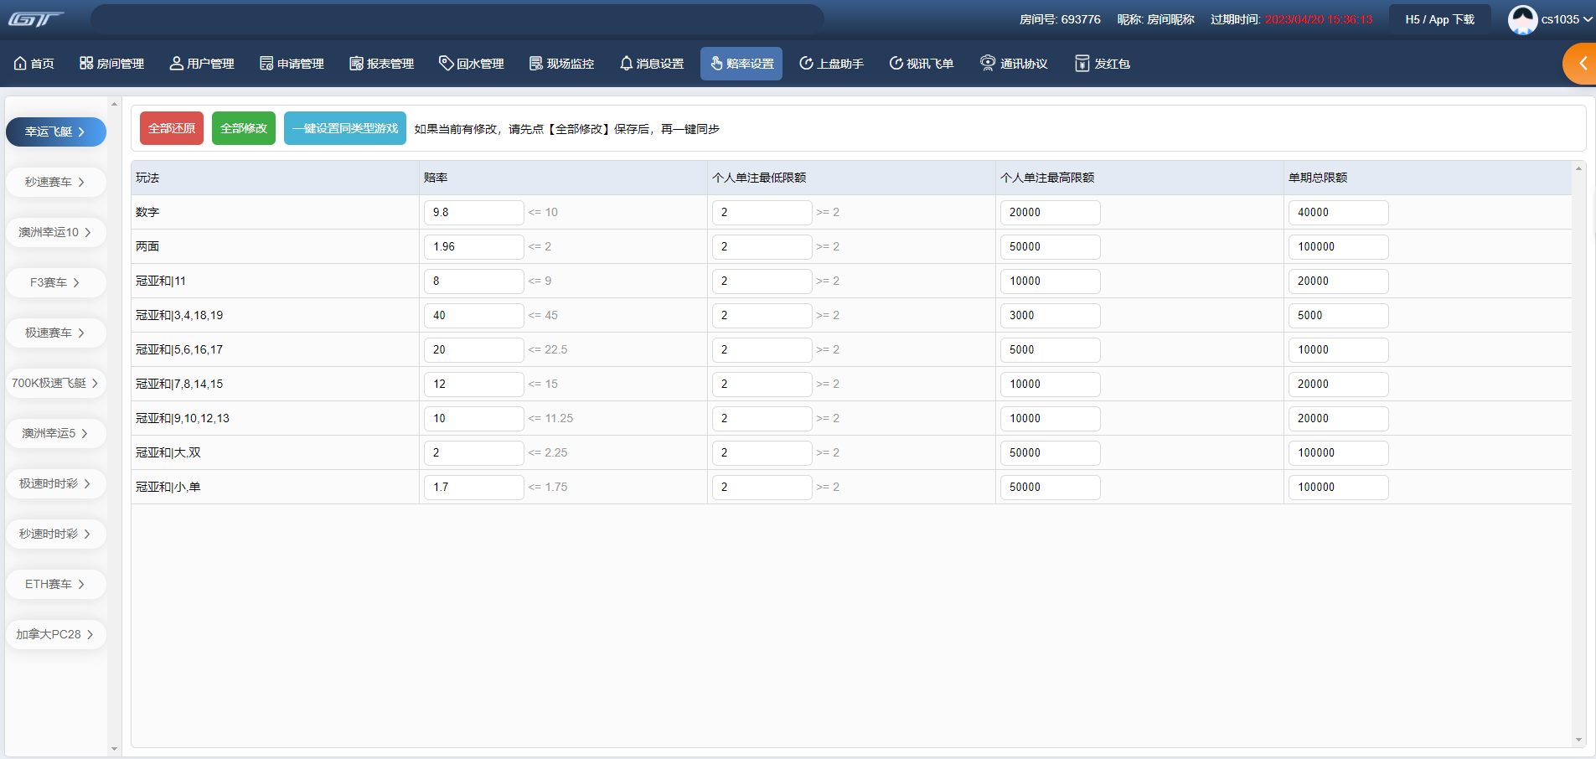Click 冠亚和|小,单 odds input
The height and width of the screenshot is (759, 1596).
tap(474, 487)
